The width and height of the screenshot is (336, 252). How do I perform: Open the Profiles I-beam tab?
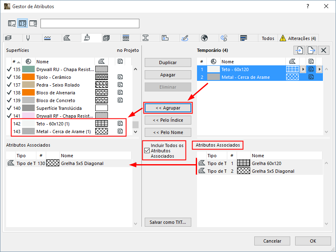tap(146, 38)
